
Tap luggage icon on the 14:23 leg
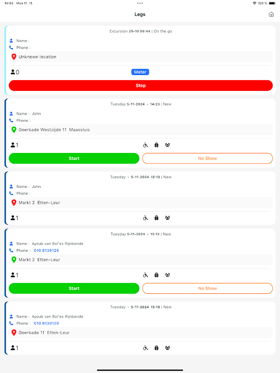[156, 145]
